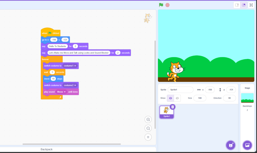The height and width of the screenshot is (153, 257).
Task: Zoom out of the code workspace
Action: pos(148,128)
